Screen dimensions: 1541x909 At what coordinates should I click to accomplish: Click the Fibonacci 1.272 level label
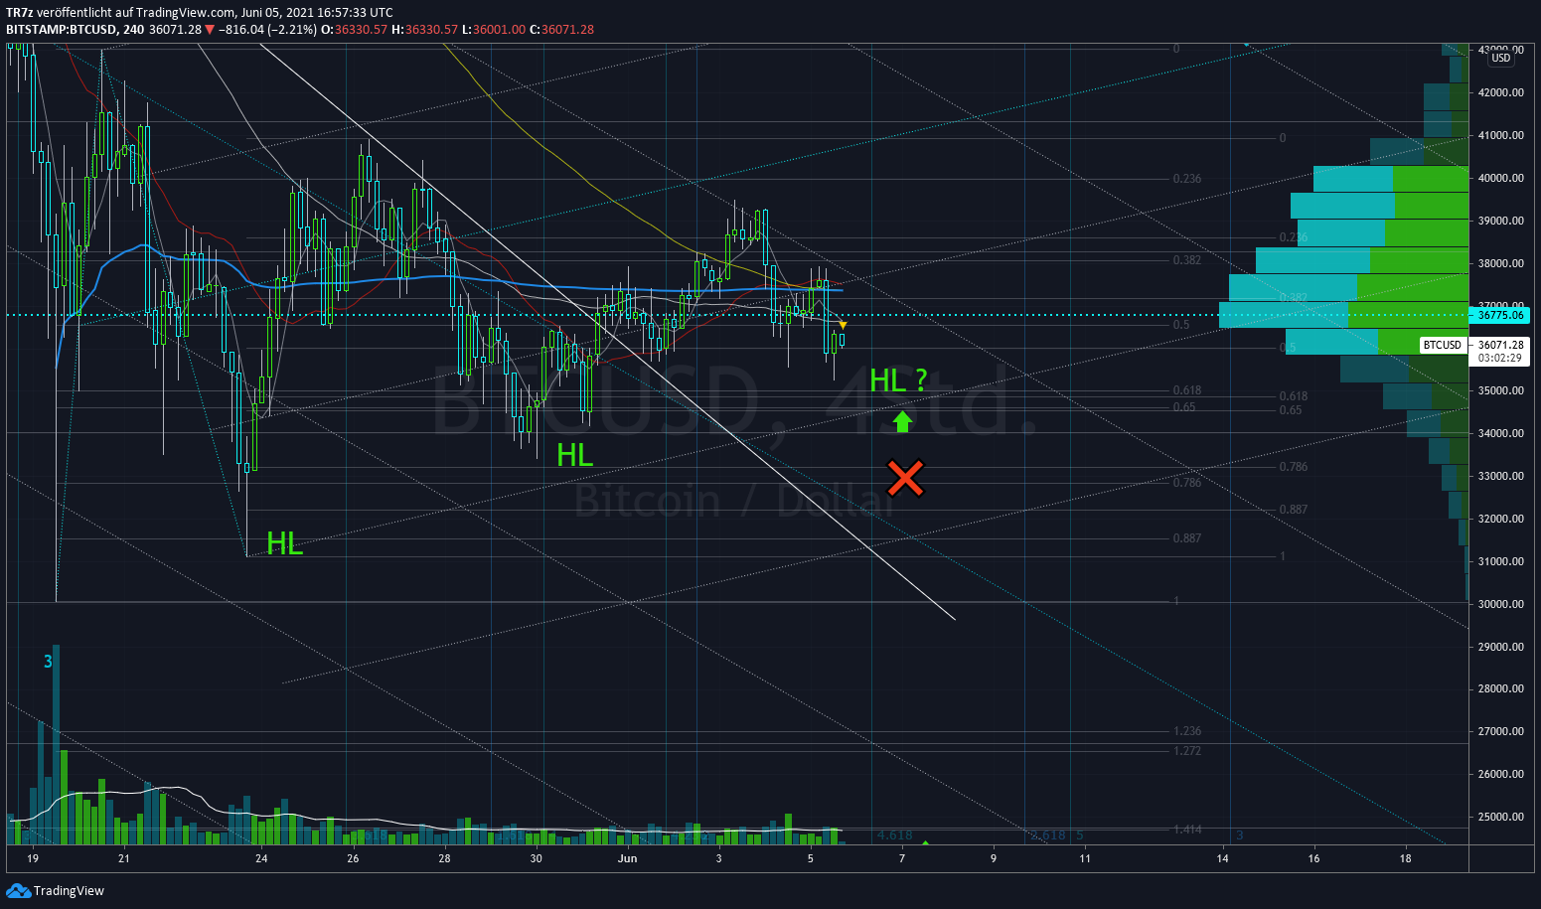point(1187,750)
